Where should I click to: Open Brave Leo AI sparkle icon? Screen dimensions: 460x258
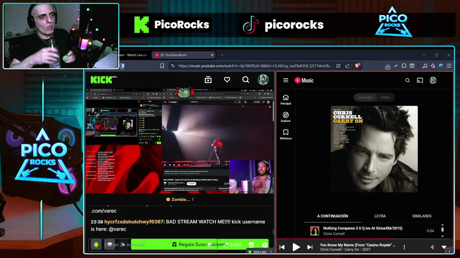click(433, 66)
